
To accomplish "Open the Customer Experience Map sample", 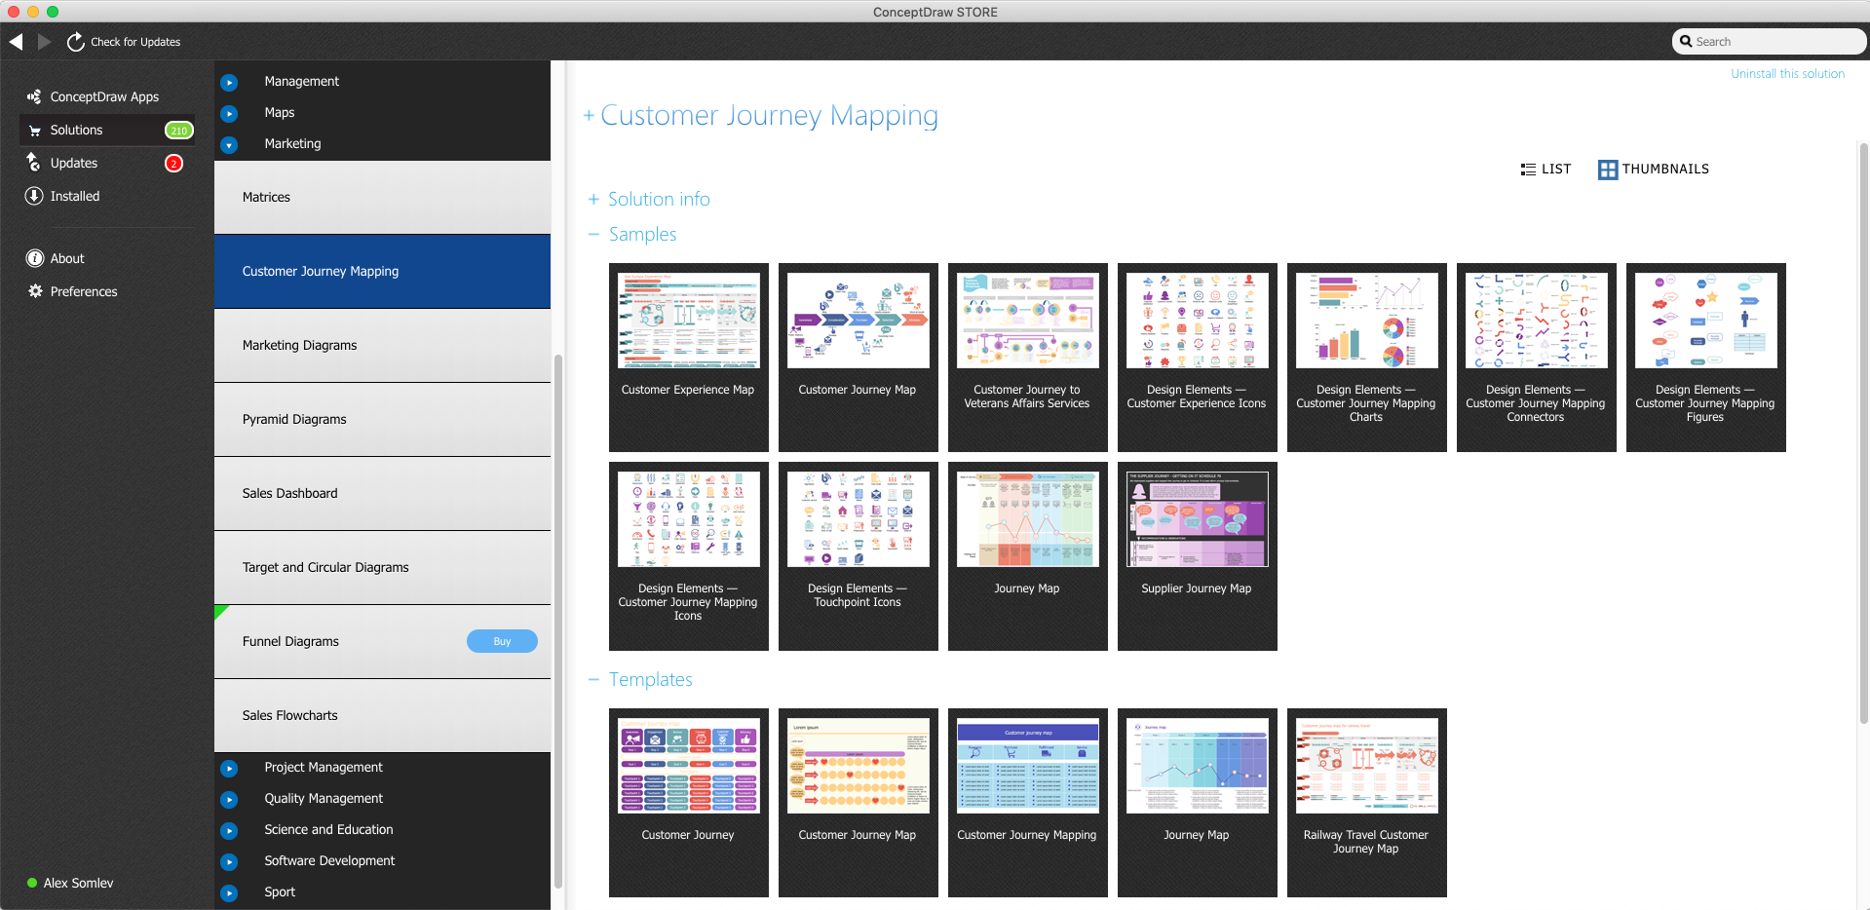I will [689, 357].
